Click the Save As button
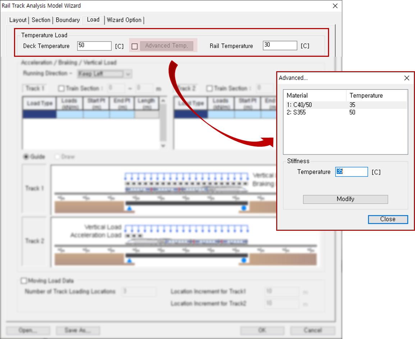 point(77,330)
